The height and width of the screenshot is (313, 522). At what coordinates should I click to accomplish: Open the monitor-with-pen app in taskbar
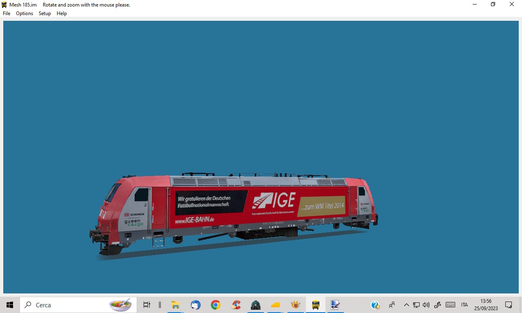(335, 305)
